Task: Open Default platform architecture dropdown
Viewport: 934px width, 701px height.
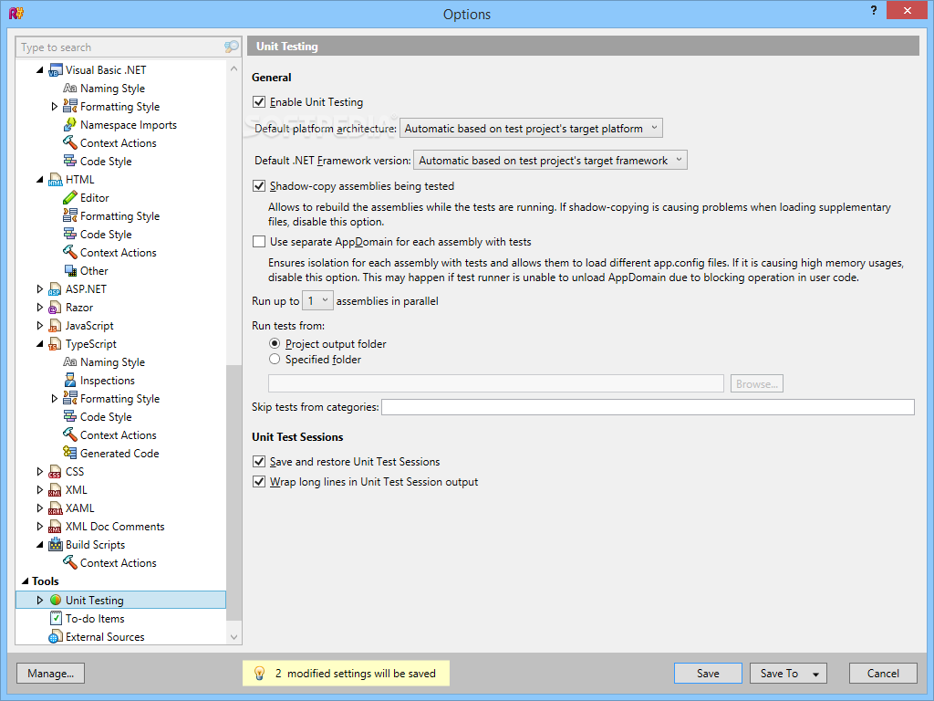Action: (x=531, y=128)
